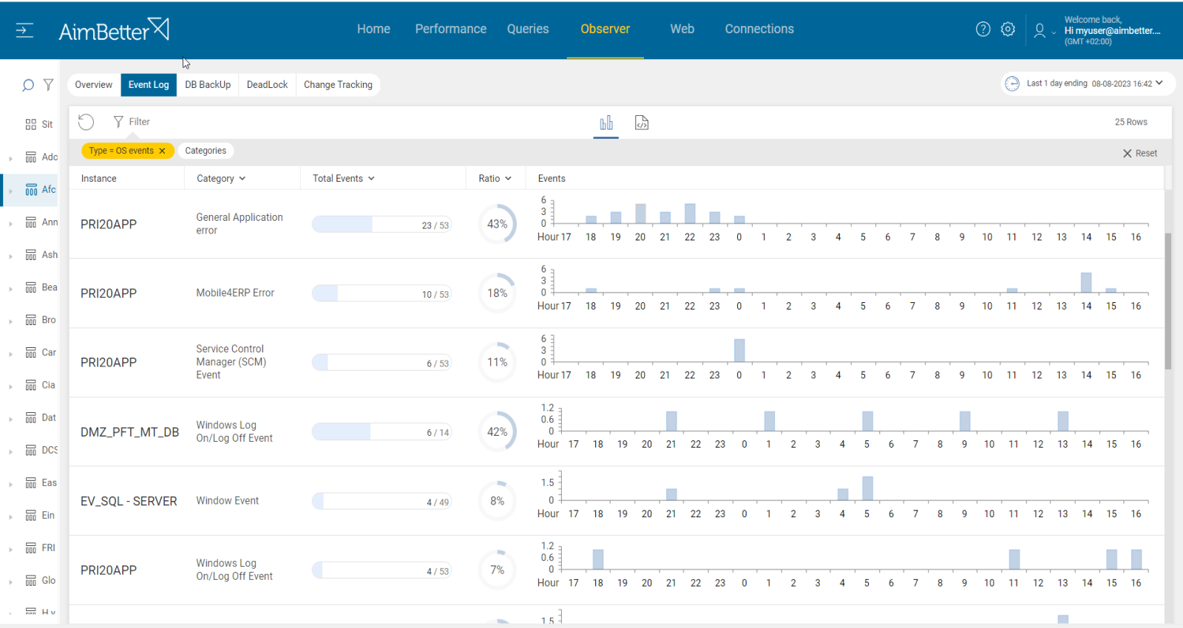Click the vertical table scrollbar

(x=1168, y=301)
